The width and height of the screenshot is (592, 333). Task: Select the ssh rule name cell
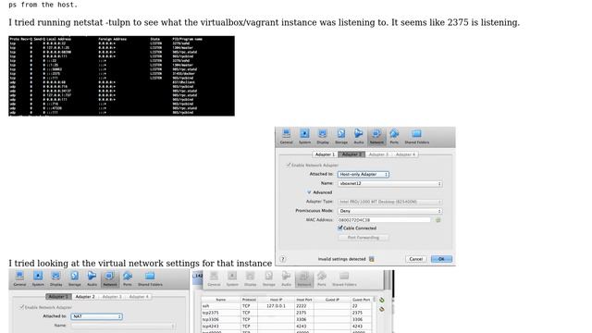(x=221, y=306)
